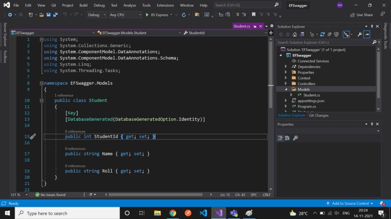Open the StudentId member dropdown

(225, 33)
